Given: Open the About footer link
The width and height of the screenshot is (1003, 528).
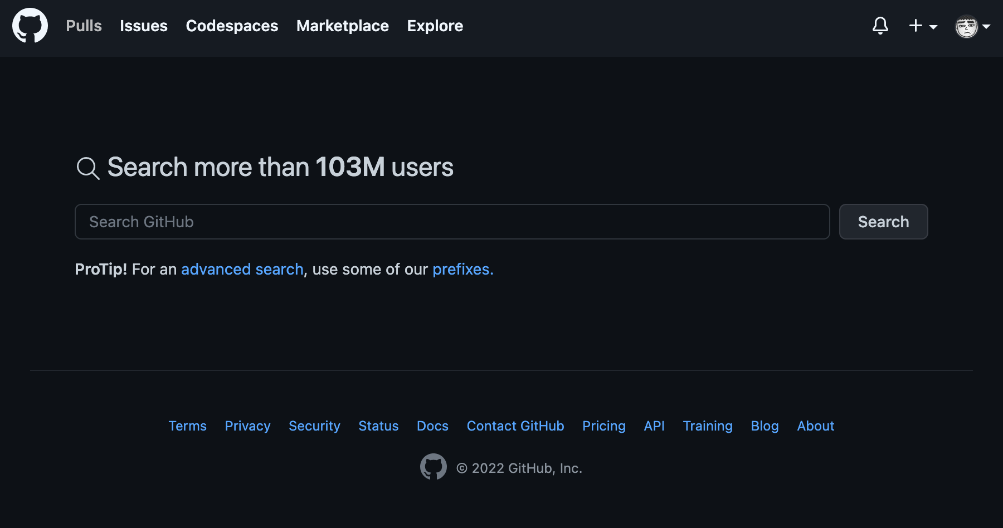Looking at the screenshot, I should point(816,426).
